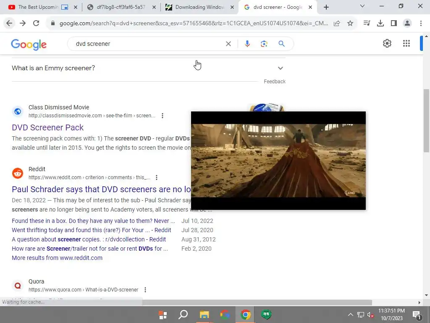Go back to the previous page
The height and width of the screenshot is (323, 430).
[9, 24]
